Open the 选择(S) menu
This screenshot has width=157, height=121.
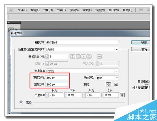tap(74, 10)
